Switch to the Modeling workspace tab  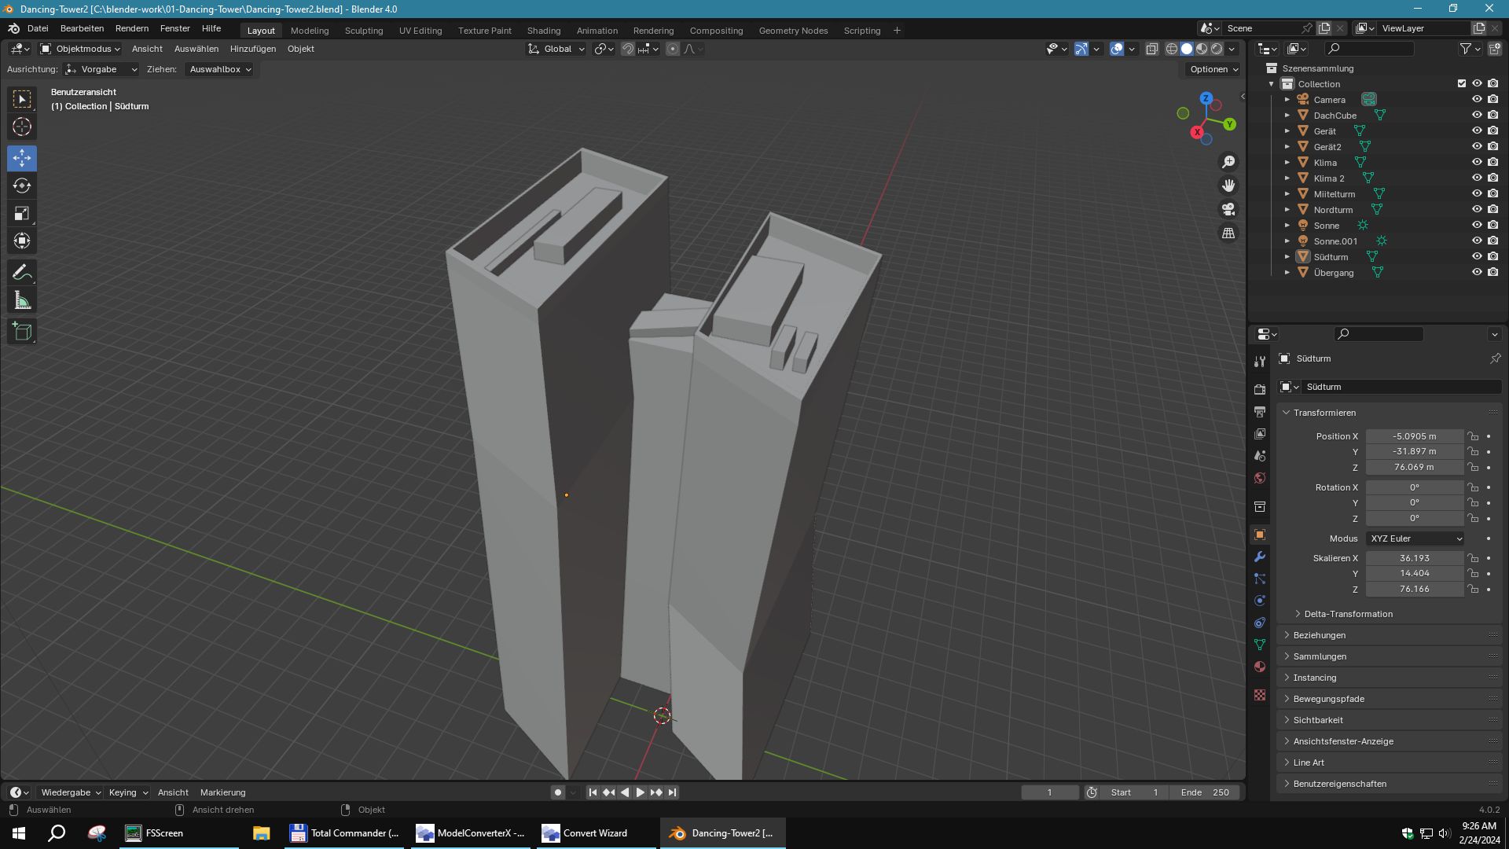(310, 31)
